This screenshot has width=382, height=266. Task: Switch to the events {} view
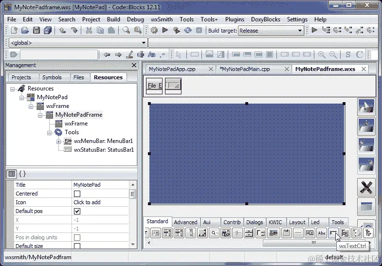(x=22, y=174)
